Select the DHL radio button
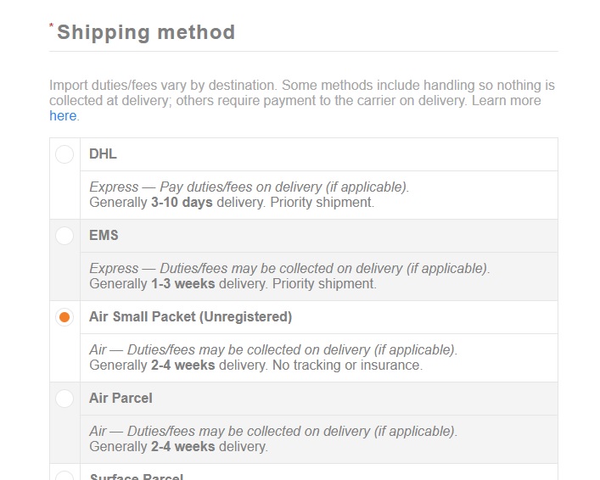The image size is (600, 480). click(x=64, y=154)
